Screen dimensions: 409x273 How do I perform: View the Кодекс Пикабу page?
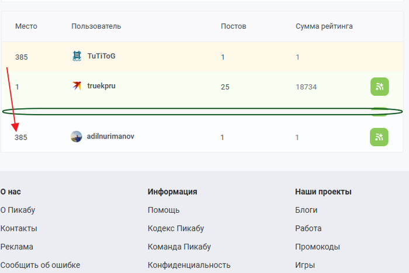(176, 229)
